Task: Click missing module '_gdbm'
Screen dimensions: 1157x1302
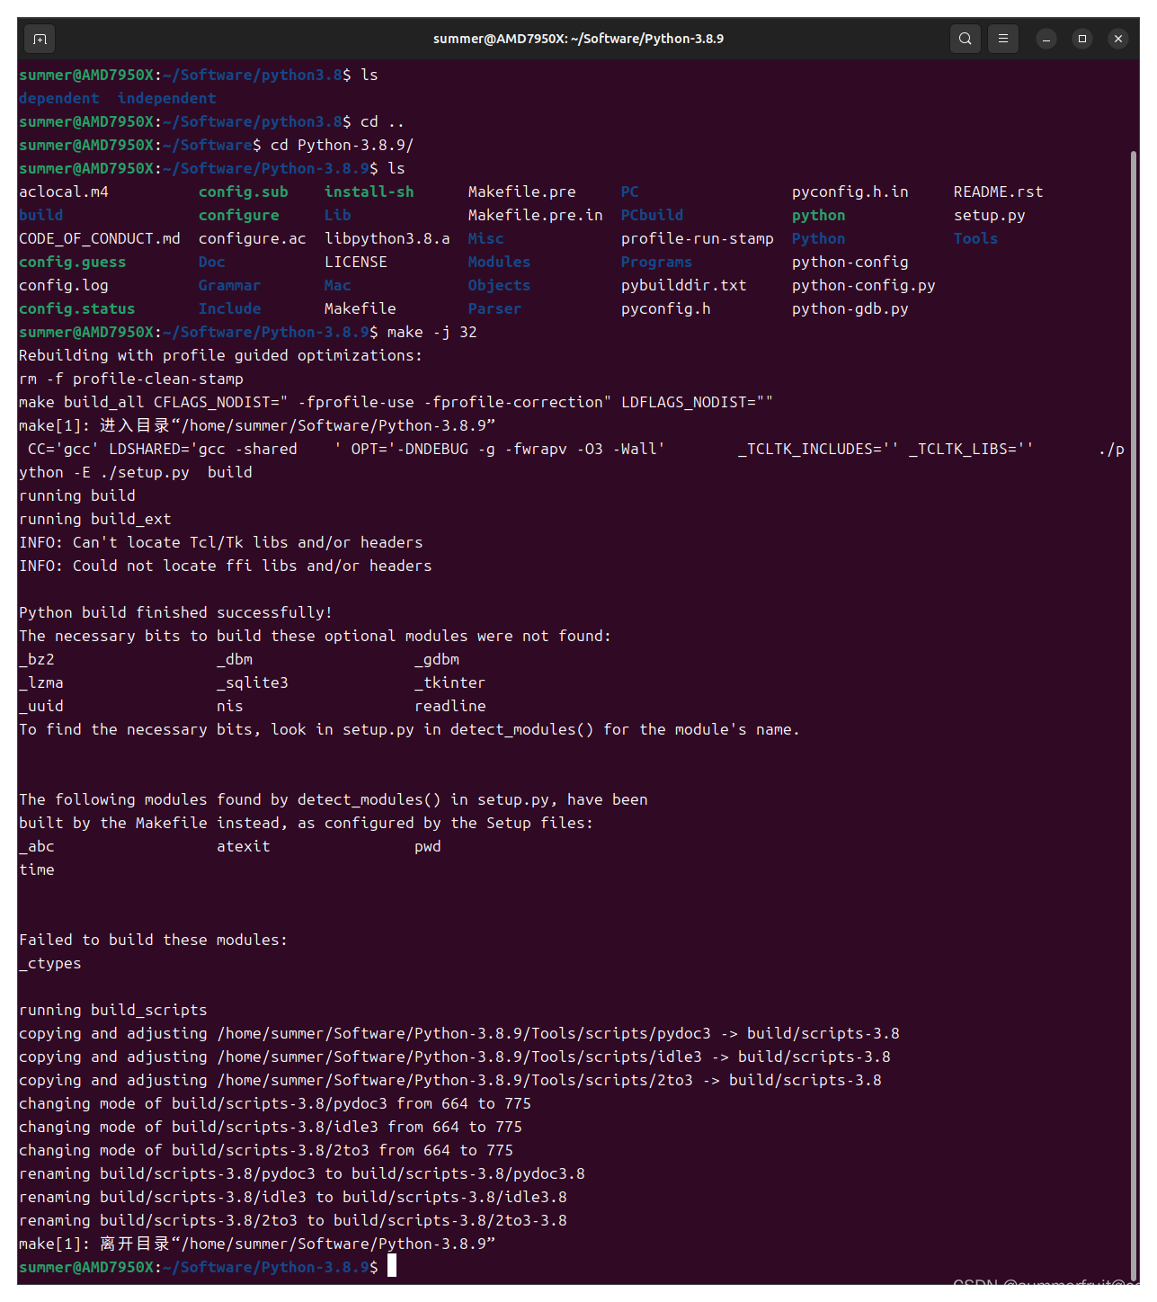Action: tap(437, 659)
